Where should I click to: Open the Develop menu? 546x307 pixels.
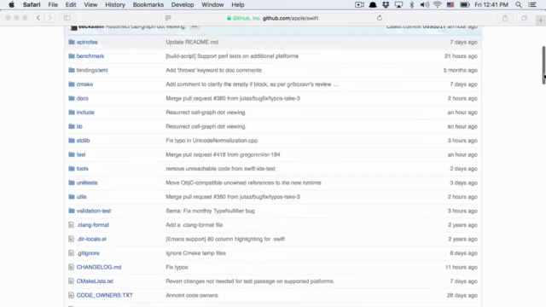coord(183,5)
